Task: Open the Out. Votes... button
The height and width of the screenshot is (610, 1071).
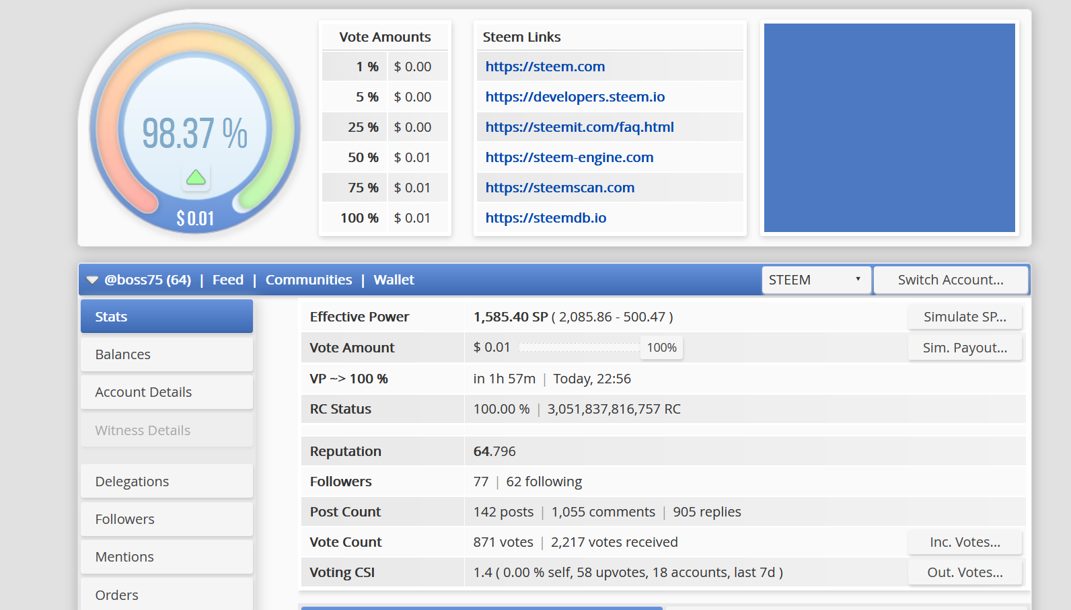Action: click(965, 572)
